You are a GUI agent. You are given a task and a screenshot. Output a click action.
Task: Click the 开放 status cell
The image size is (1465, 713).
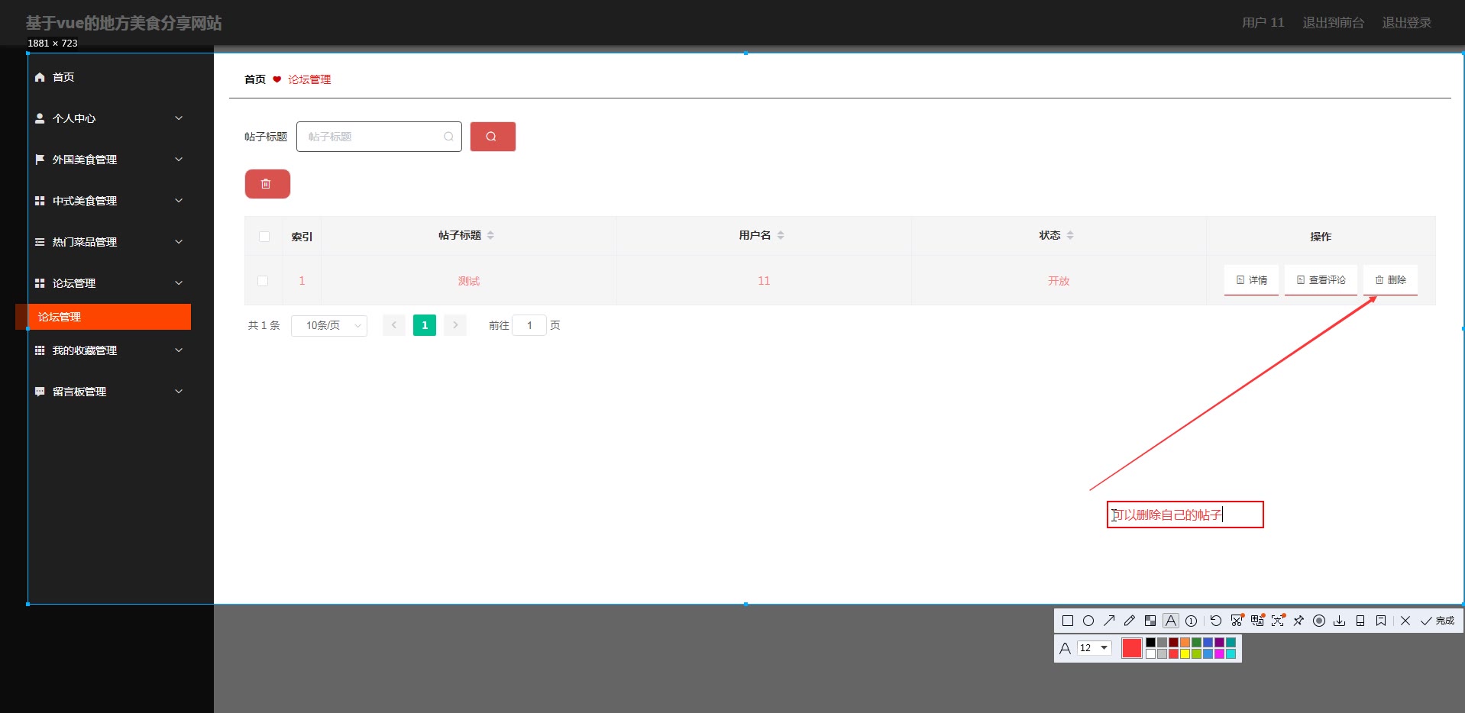[x=1059, y=281]
